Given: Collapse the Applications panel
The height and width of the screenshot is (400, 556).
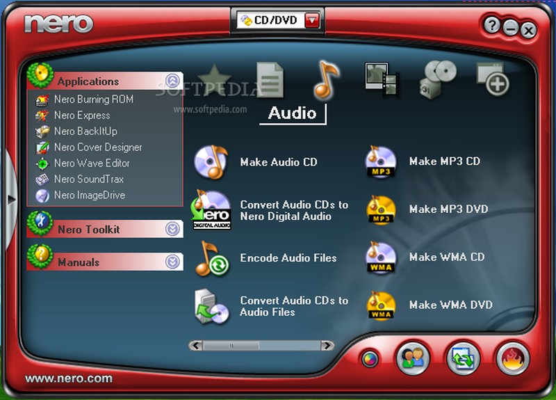Looking at the screenshot, I should (x=172, y=81).
